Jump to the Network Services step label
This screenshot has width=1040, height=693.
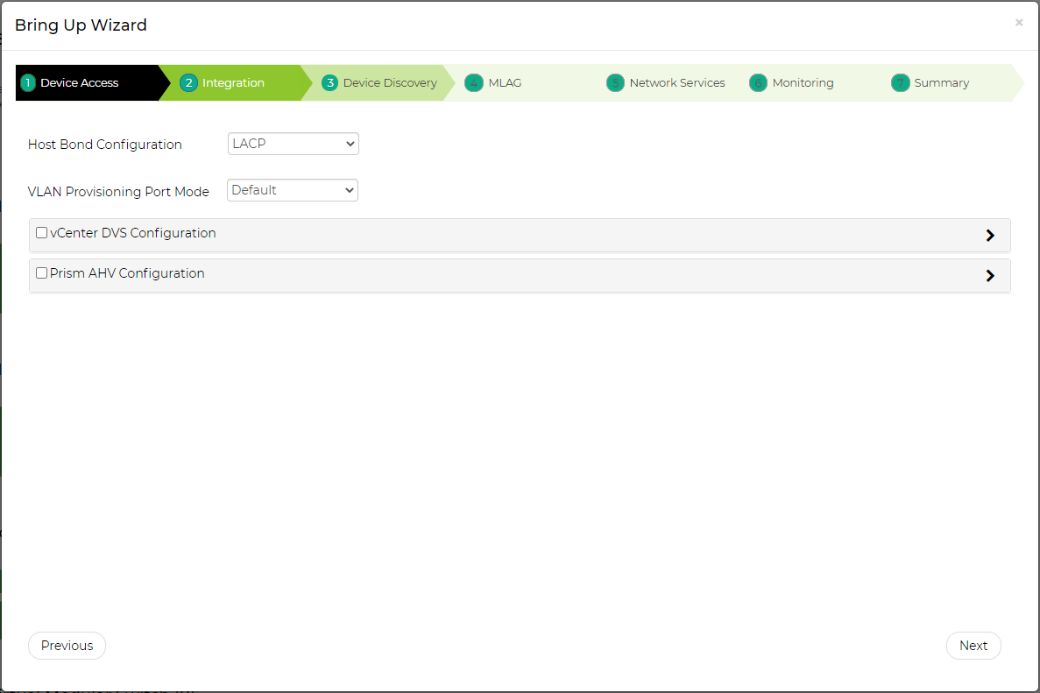point(677,83)
